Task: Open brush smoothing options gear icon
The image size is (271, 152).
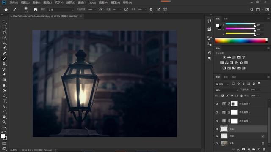Action: [151, 10]
